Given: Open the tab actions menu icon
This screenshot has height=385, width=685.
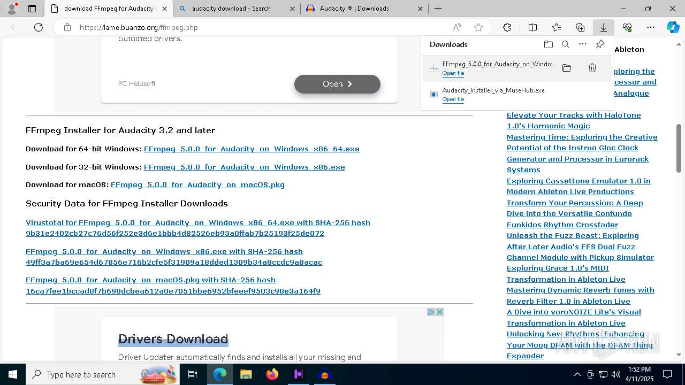Looking at the screenshot, I should 32,9.
